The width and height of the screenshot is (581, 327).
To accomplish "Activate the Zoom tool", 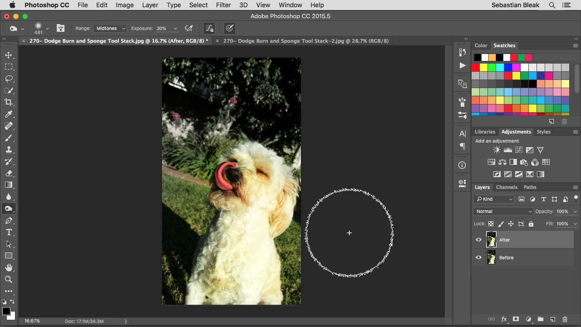I will point(9,280).
